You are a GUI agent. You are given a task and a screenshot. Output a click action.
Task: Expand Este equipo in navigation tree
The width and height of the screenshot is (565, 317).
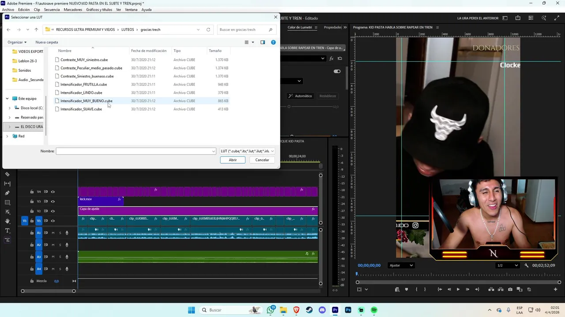click(7, 99)
